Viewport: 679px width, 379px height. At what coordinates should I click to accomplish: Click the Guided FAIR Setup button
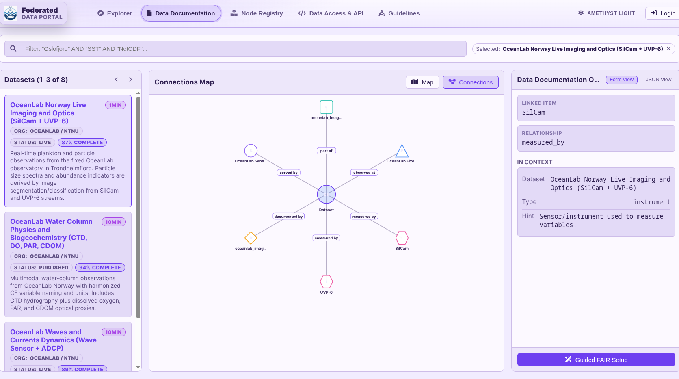[x=596, y=360]
